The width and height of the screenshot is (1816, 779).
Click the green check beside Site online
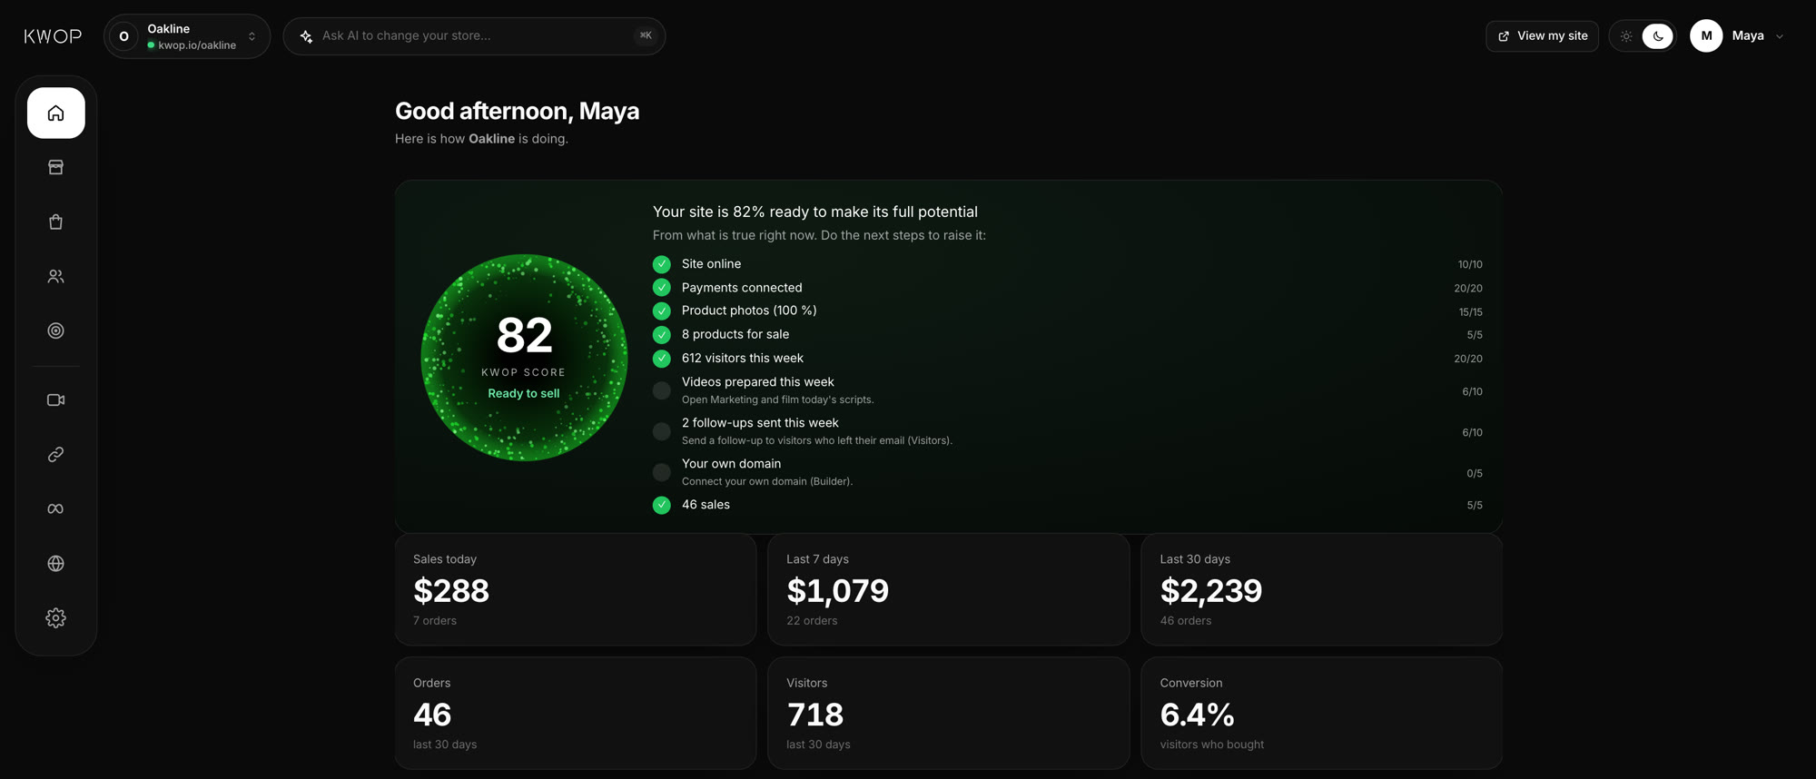pyautogui.click(x=662, y=264)
